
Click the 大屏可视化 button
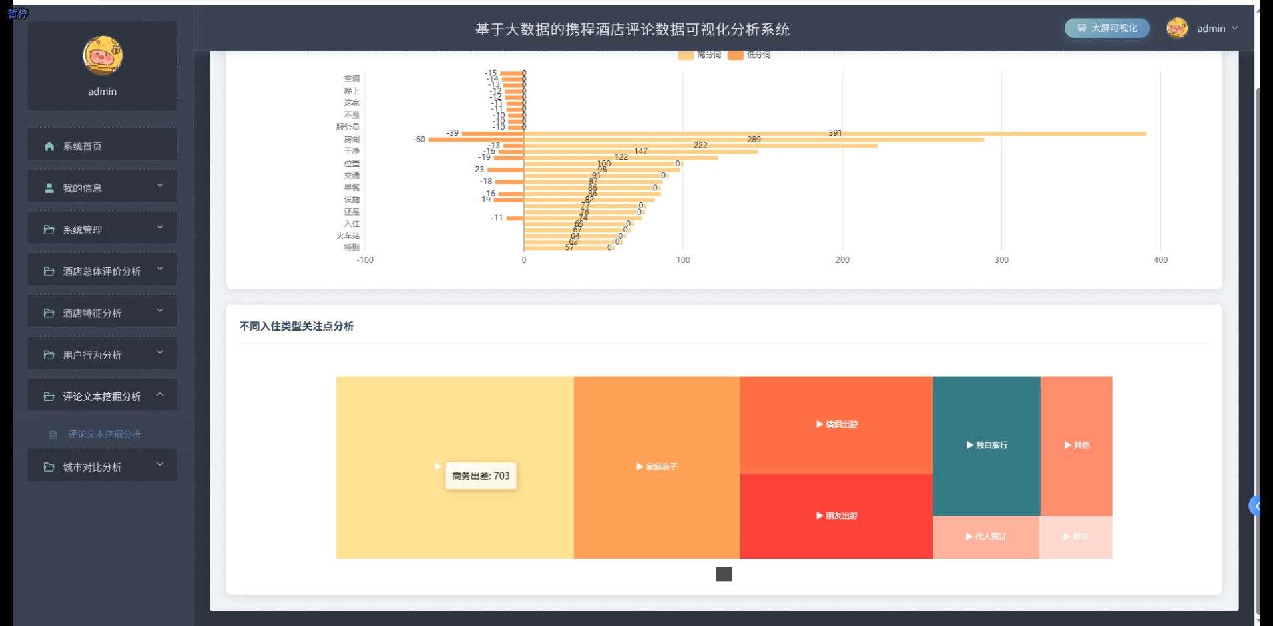tap(1106, 28)
